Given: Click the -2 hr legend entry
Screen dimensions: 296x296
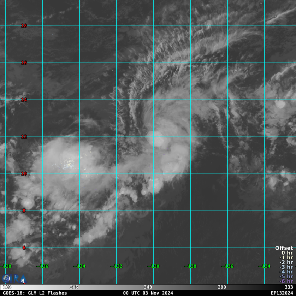Looking at the screenshot, I should pos(286,262).
